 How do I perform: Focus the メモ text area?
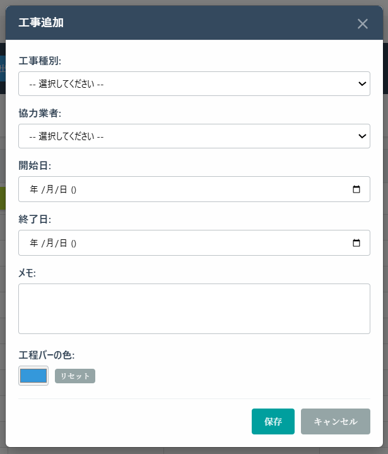[x=194, y=308]
